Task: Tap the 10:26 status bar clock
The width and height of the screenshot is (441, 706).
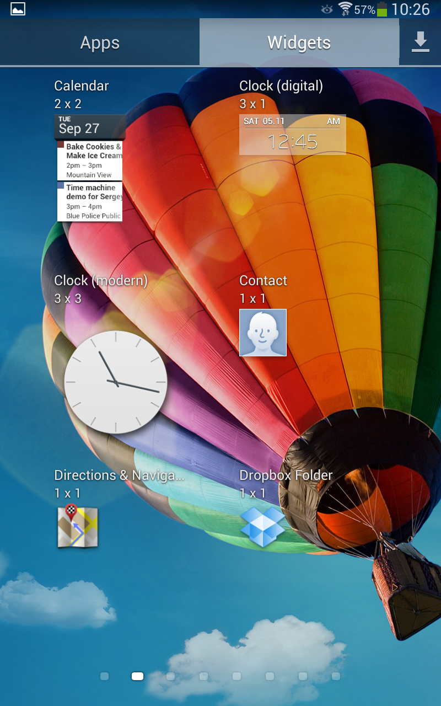Action: (411, 9)
